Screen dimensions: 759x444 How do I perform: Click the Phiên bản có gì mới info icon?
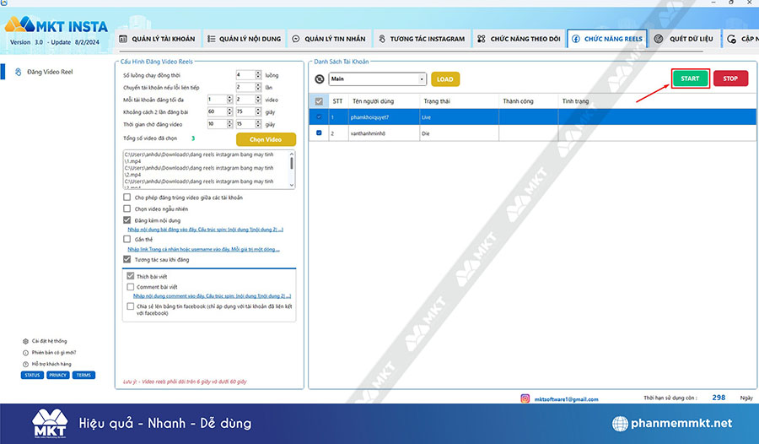tap(25, 353)
